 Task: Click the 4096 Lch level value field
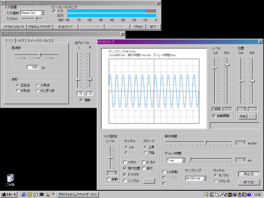216,109
